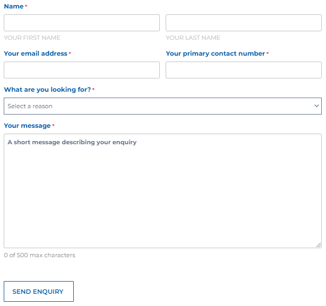This screenshot has width=326, height=306.
Task: Click the dropdown chevron arrow icon
Action: coord(316,106)
